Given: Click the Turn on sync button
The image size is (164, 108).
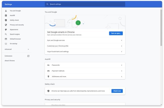Looking at the screenshot, I should point(116,33).
